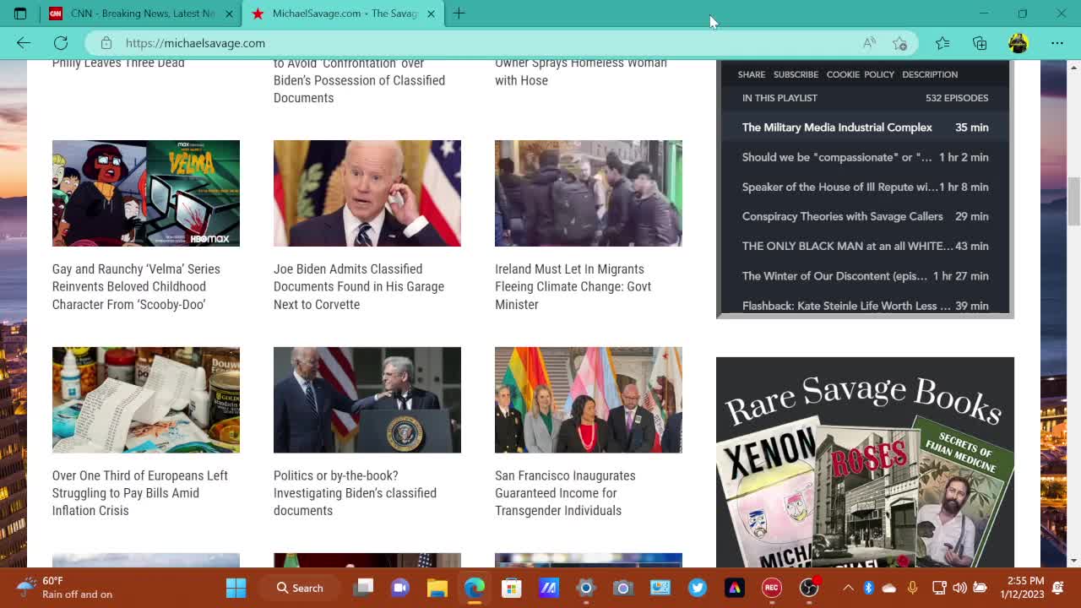The width and height of the screenshot is (1081, 608).
Task: Open the 'Owner Sprays Homeless Woman' headline
Action: 581,72
